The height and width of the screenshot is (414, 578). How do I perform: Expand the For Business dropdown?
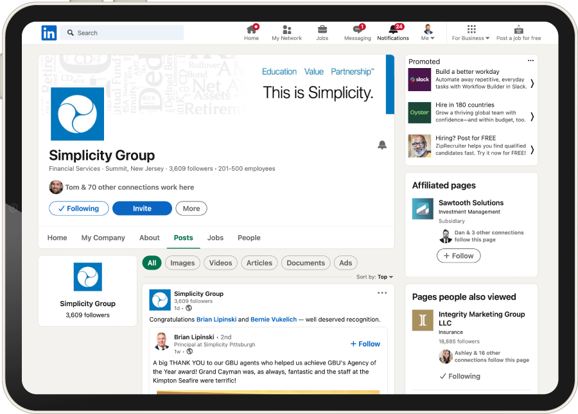471,38
